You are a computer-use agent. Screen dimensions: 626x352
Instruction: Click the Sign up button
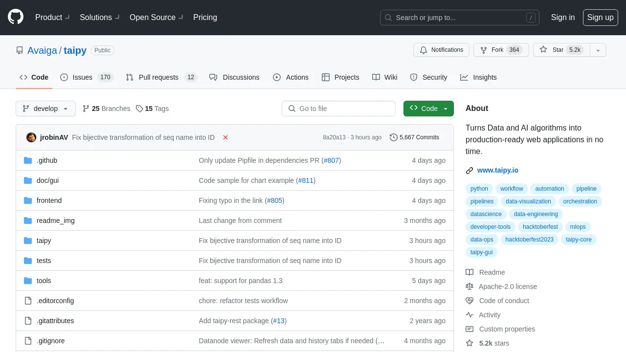[x=600, y=17]
